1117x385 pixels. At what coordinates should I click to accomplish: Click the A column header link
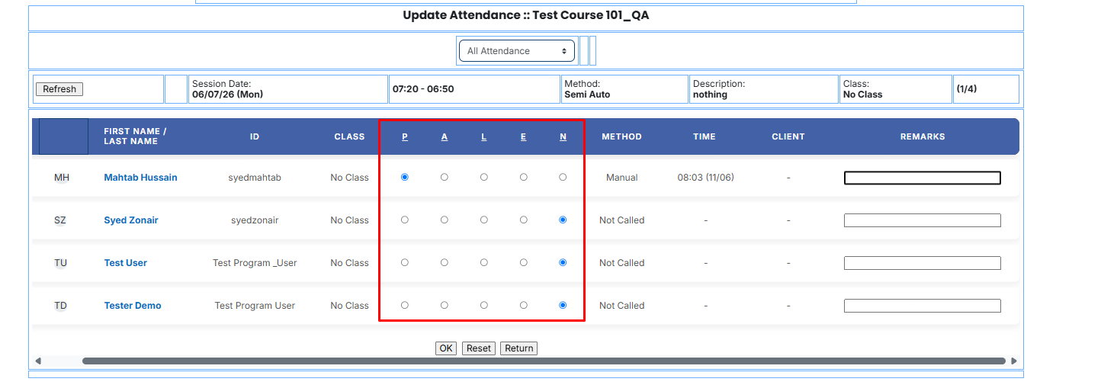pos(445,137)
